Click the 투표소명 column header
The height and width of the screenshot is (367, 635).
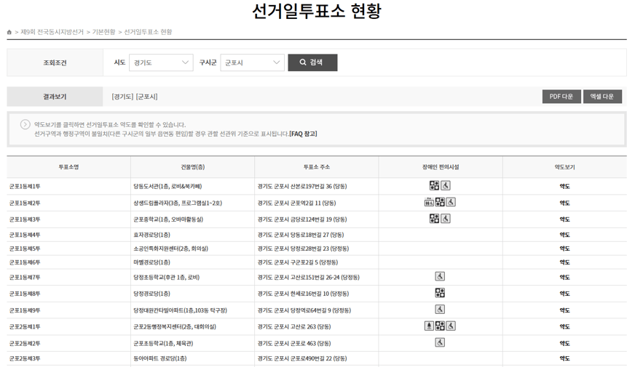(x=68, y=167)
